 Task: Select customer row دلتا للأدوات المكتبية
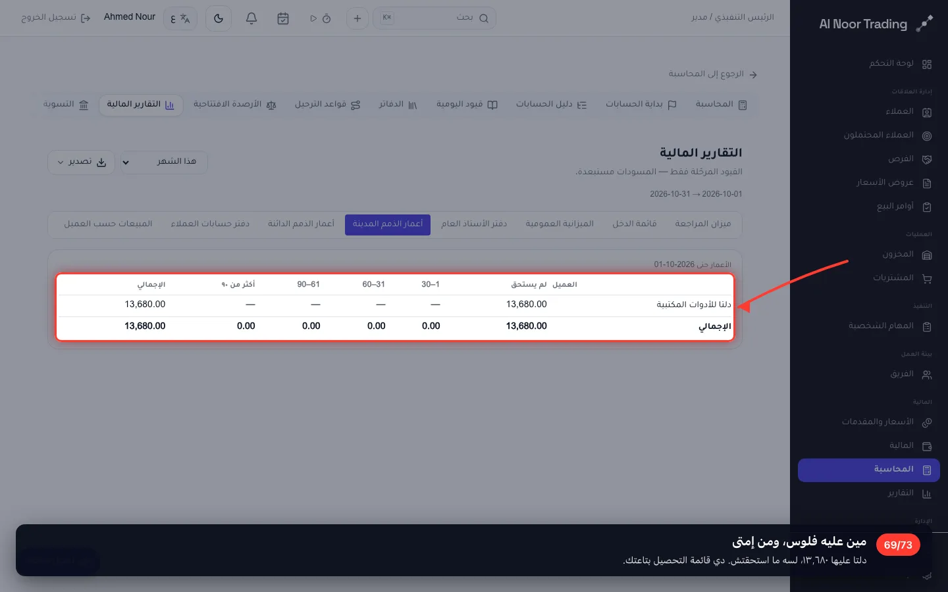[395, 305]
